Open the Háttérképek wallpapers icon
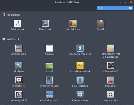This screenshot has width=134, height=105. [73, 23]
